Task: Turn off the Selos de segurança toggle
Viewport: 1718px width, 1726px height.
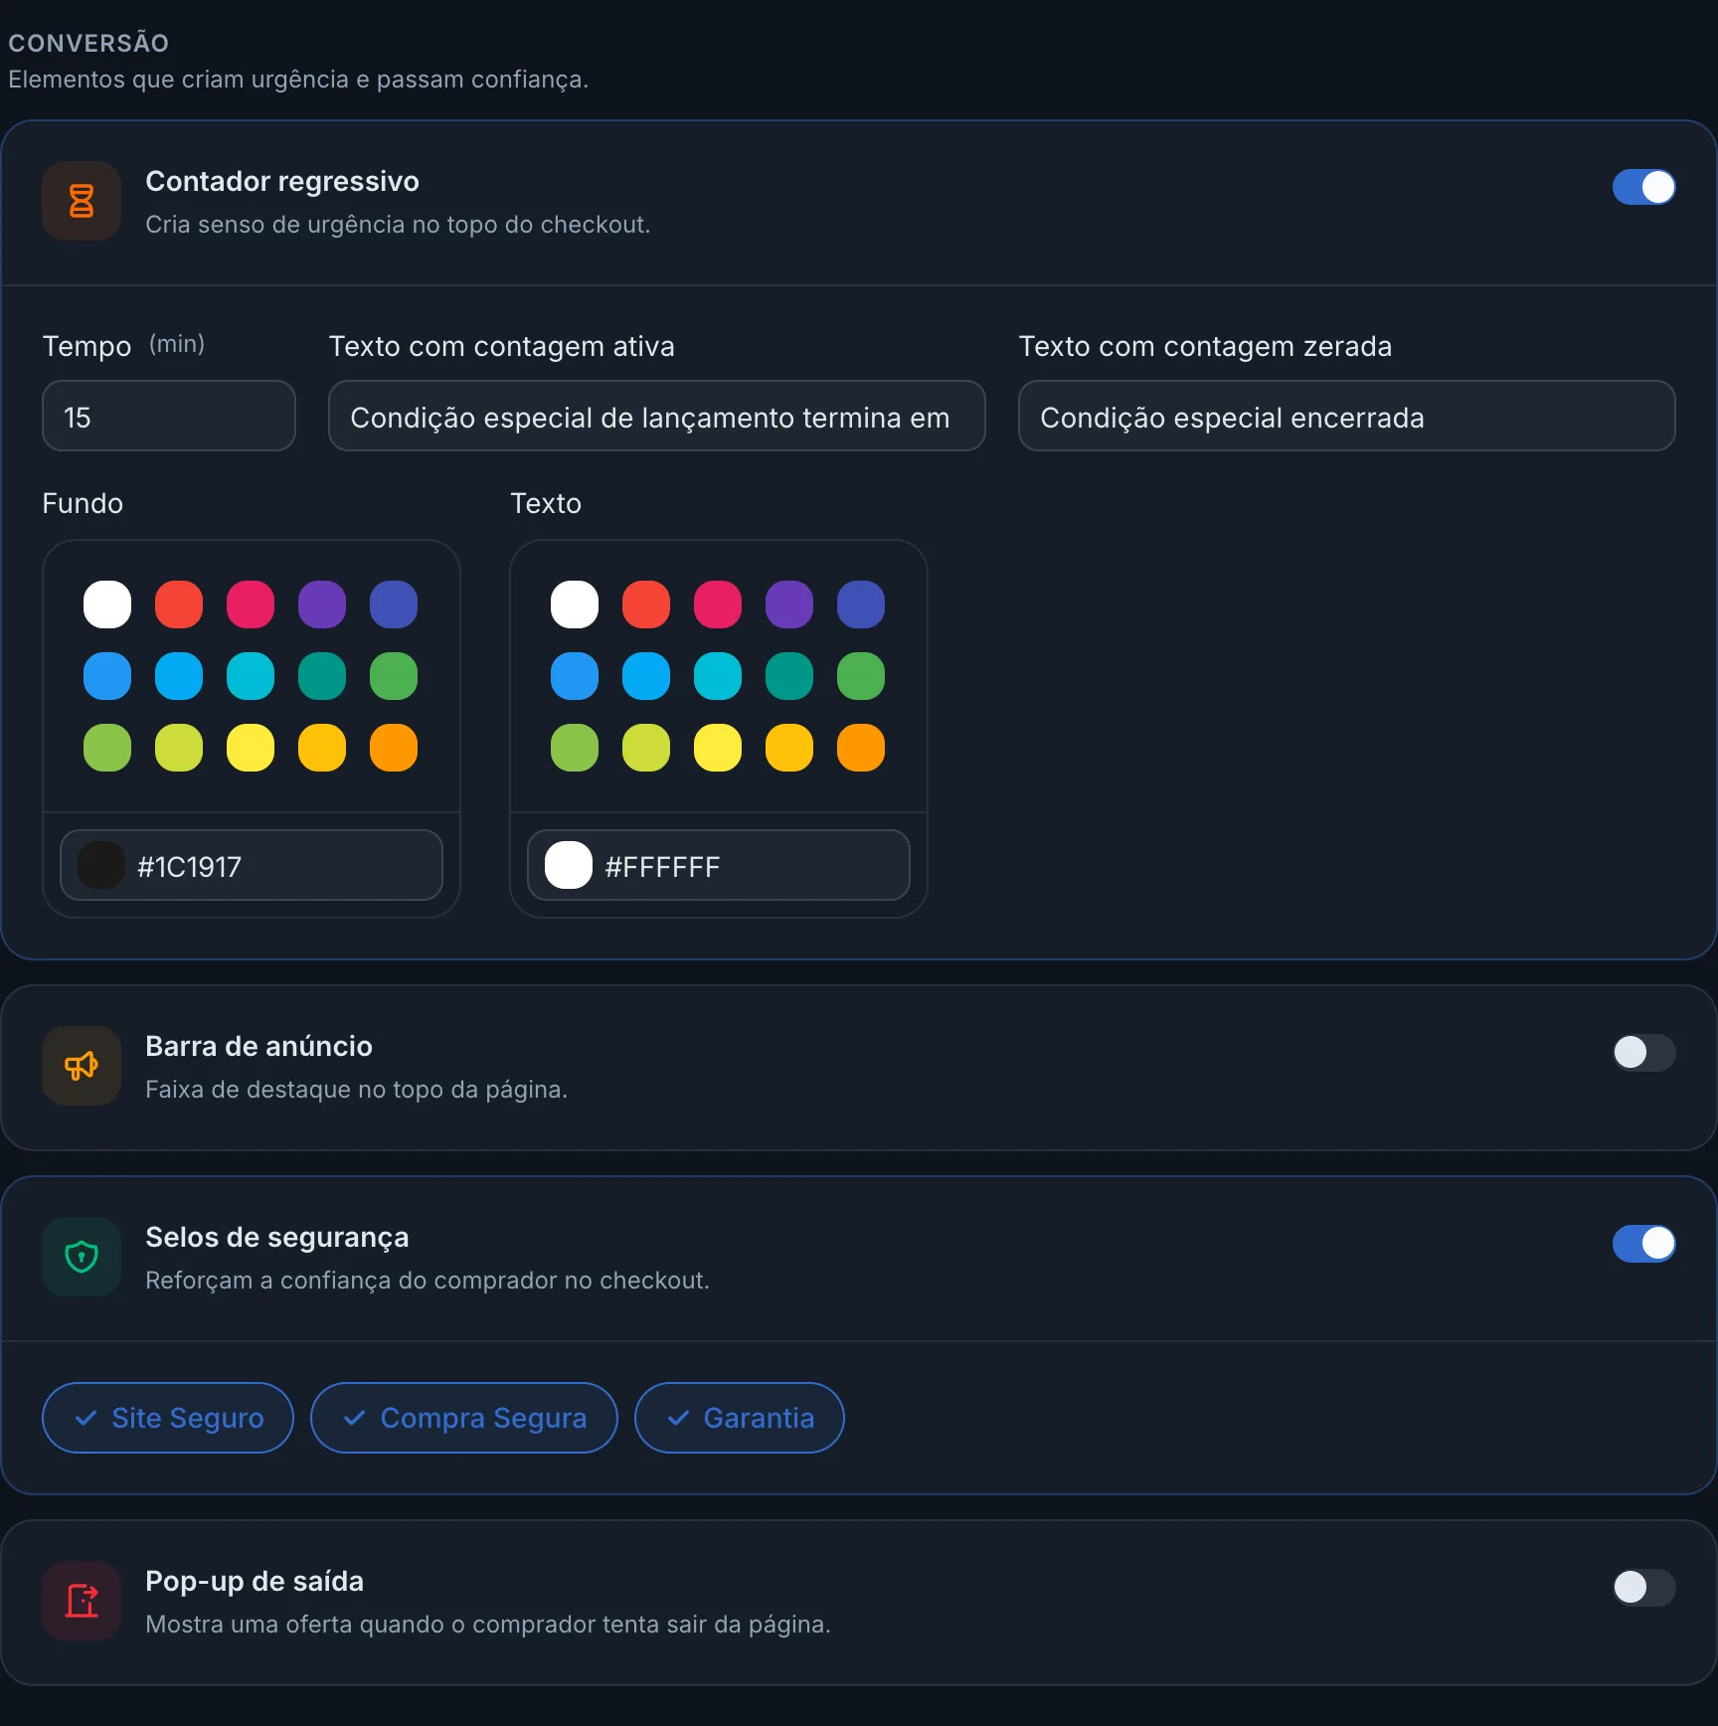Action: (1643, 1243)
